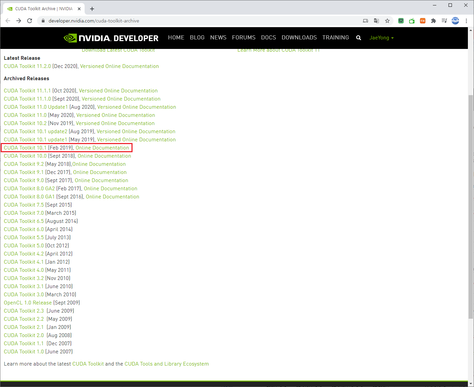Open CUDA Toolkit 11.0 Update1 link
This screenshot has height=387, width=474.
(x=36, y=107)
